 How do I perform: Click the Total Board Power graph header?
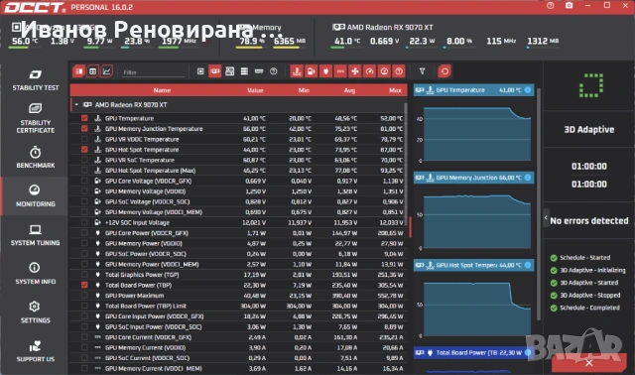pyautogui.click(x=473, y=353)
